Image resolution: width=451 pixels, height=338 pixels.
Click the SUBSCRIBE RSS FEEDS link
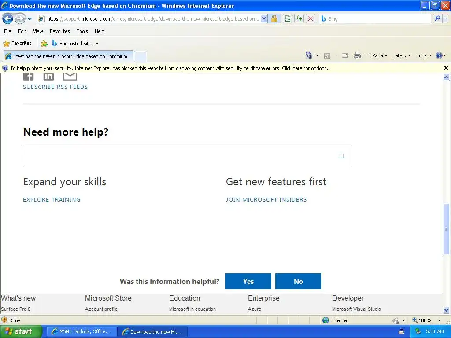[x=55, y=87]
